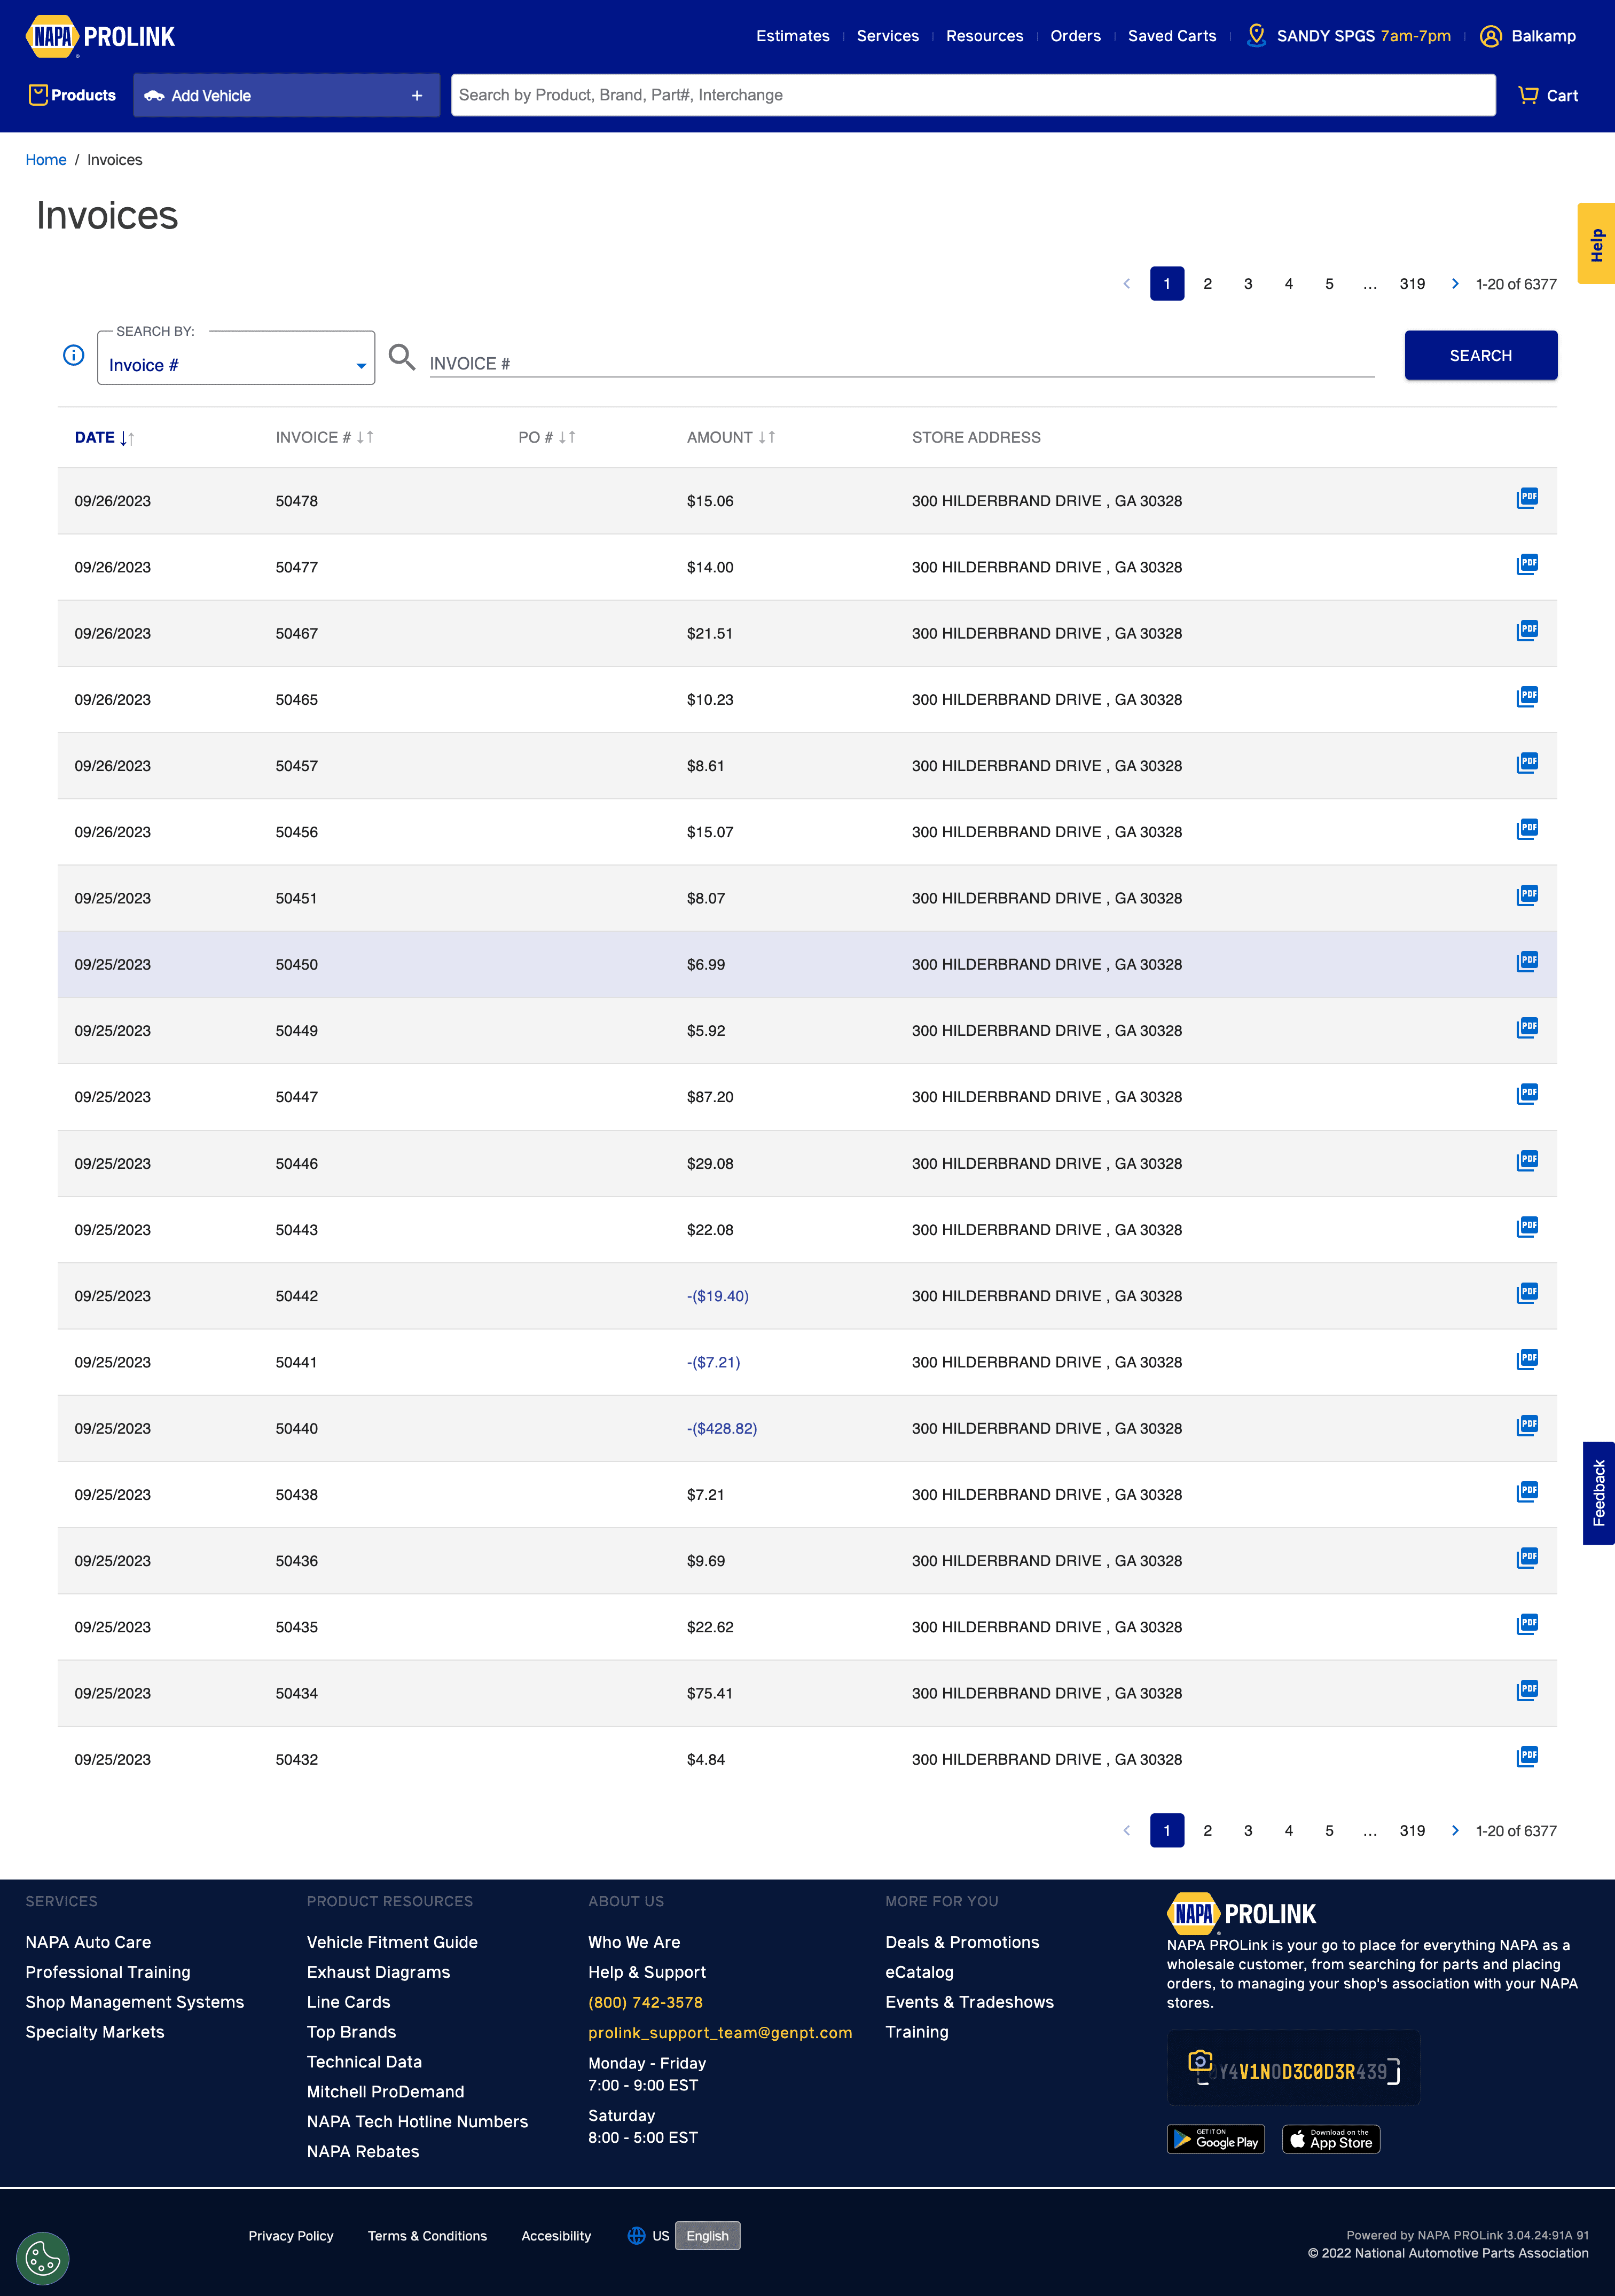1615x2296 pixels.
Task: View PDF for invoice 50451
Action: (x=1527, y=895)
